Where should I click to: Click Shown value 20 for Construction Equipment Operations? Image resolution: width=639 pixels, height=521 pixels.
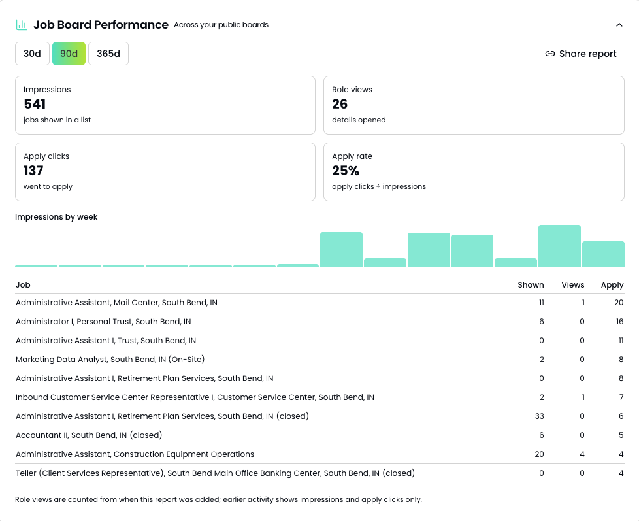point(539,454)
